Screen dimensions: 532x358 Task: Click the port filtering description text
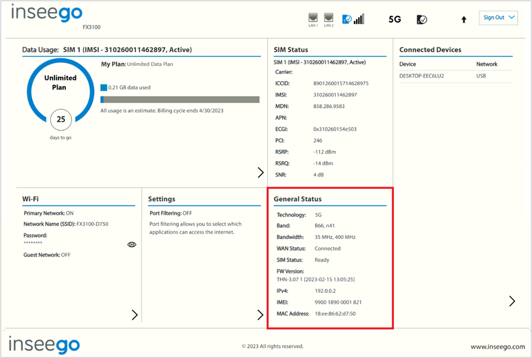(x=196, y=228)
